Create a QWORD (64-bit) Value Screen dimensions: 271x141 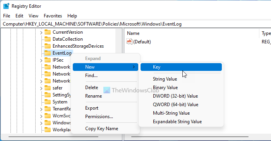[181, 105]
